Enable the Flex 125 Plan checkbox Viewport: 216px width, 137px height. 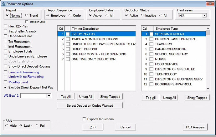(x=5, y=26)
